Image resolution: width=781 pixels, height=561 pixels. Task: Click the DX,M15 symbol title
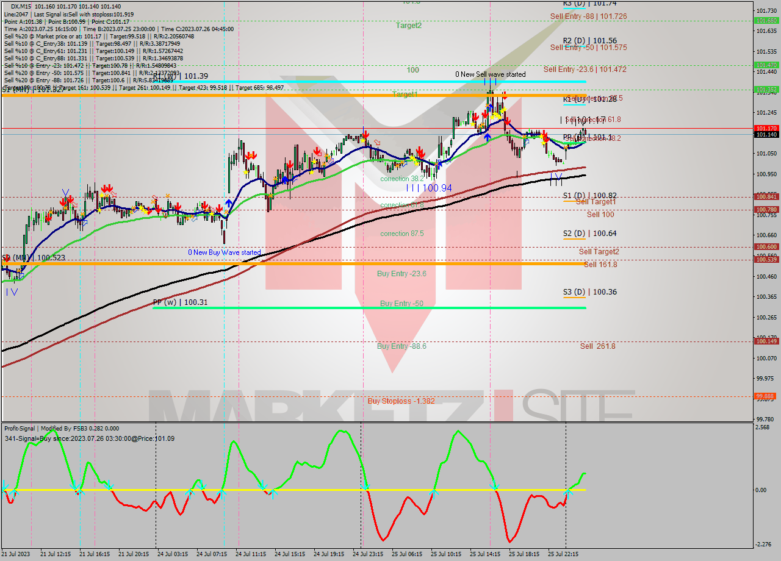point(21,7)
